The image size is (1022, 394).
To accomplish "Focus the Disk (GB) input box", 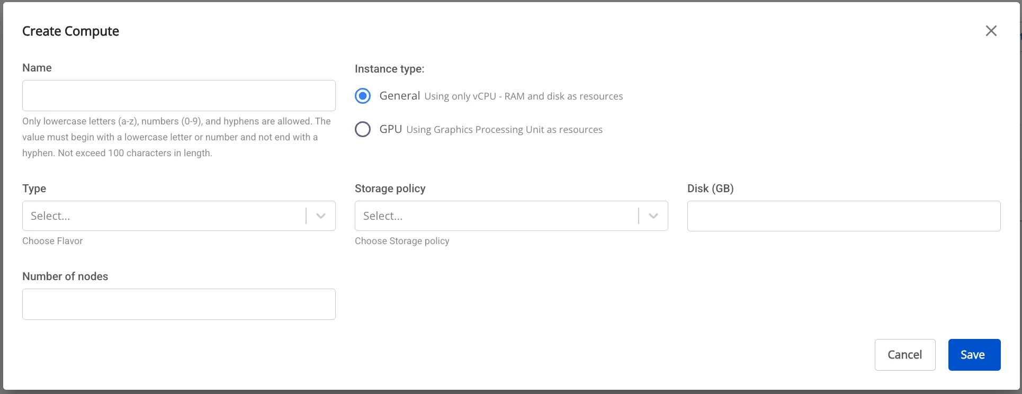I will (844, 216).
